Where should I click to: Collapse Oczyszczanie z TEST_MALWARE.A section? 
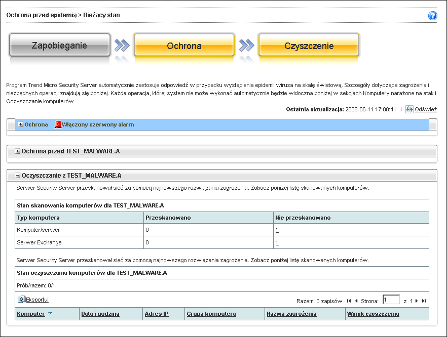[x=17, y=176]
